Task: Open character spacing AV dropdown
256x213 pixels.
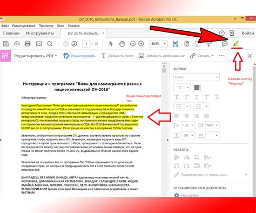Action: coord(212,135)
